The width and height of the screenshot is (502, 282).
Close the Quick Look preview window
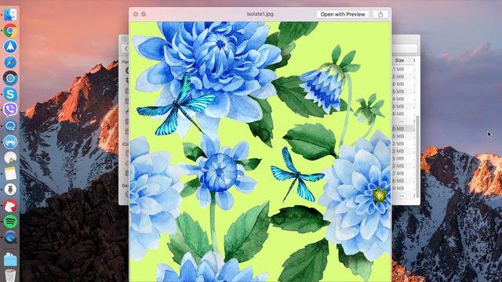[136, 14]
